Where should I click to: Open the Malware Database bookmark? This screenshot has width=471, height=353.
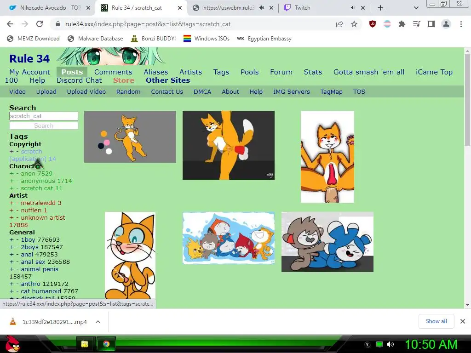coord(95,39)
